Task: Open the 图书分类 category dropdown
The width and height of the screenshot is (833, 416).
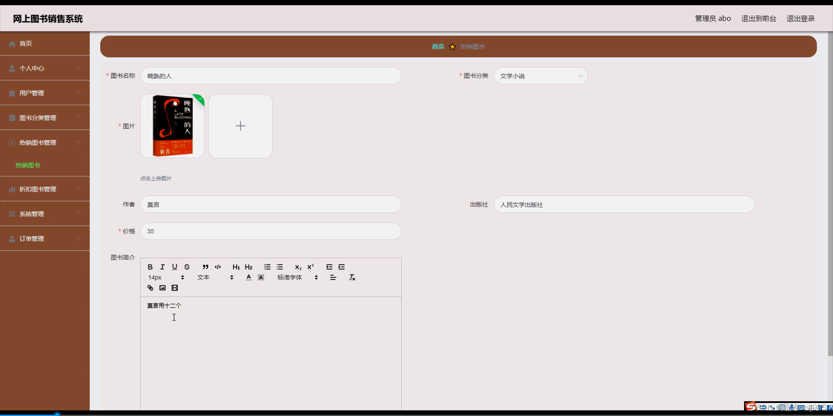Action: (x=541, y=76)
